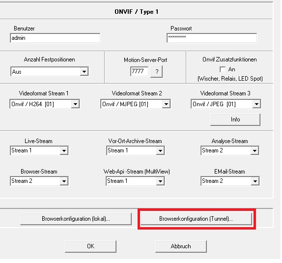Expand the Videoformat Stream 1 dropdown

[x=45, y=104]
